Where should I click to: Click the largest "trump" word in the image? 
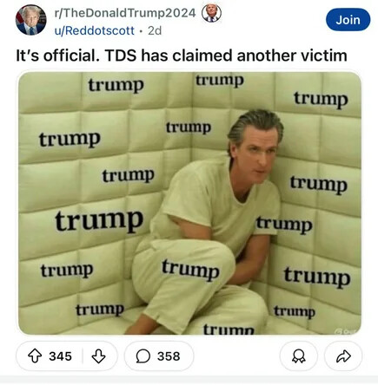pyautogui.click(x=99, y=221)
